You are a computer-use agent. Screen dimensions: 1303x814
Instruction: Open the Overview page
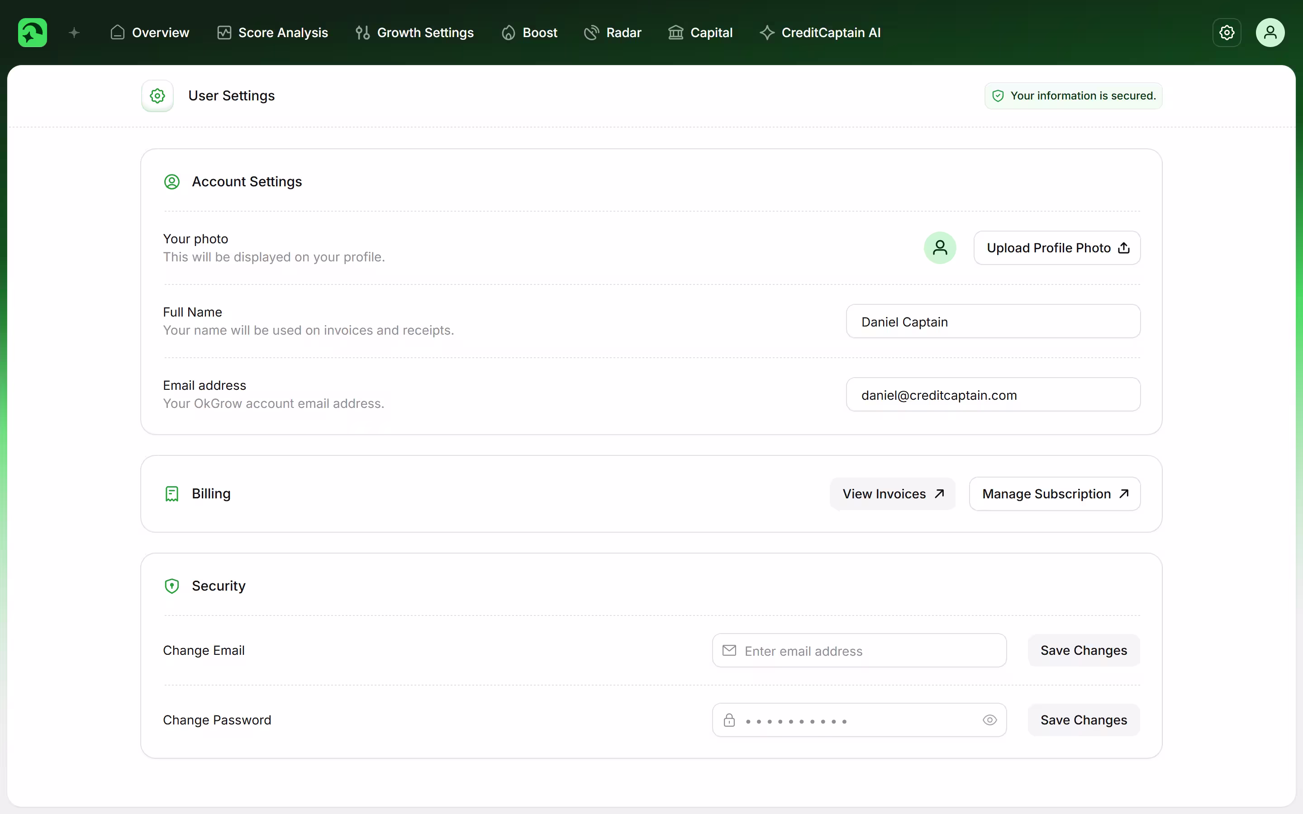pyautogui.click(x=150, y=33)
